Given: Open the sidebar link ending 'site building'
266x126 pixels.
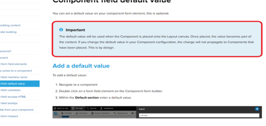Looking at the screenshot, I should (8, 32).
